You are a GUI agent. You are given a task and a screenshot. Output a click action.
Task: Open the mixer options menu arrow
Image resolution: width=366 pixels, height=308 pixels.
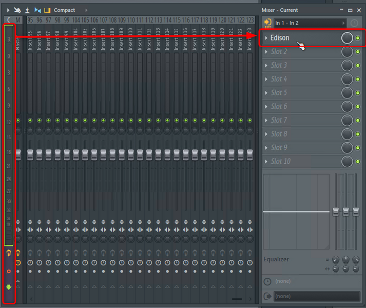[x=8, y=10]
